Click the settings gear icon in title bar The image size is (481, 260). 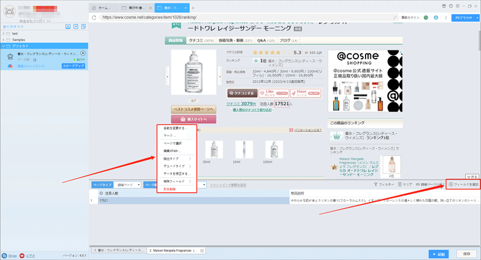point(458,6)
